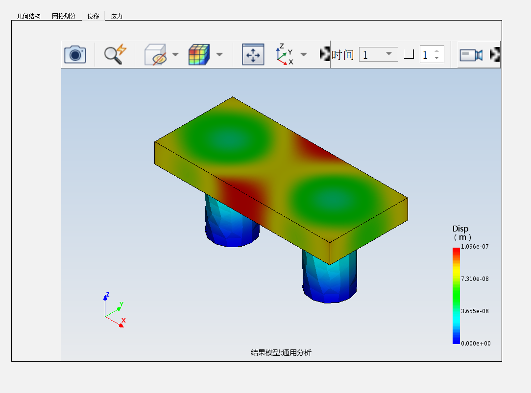This screenshot has width=531, height=393.
Task: Click the video camera animation icon
Action: tap(471, 55)
